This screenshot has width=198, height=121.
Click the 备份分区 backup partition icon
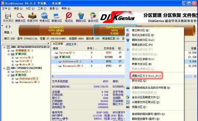(x=93, y=17)
